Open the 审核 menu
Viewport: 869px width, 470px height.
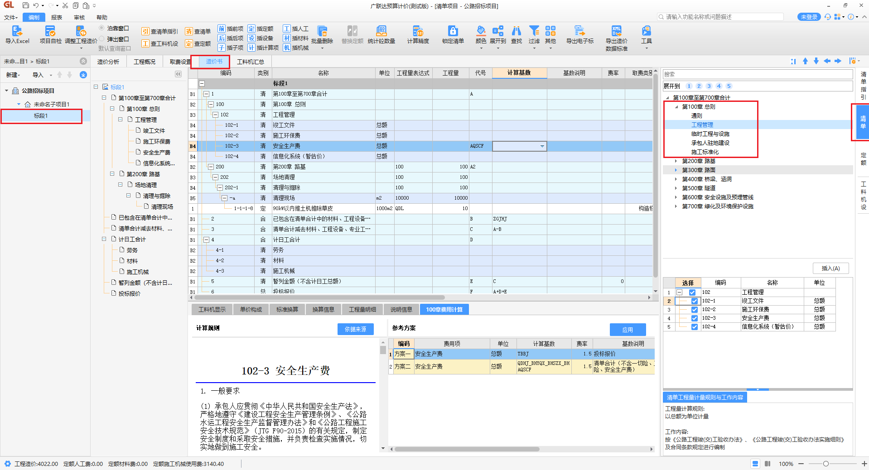pos(79,18)
